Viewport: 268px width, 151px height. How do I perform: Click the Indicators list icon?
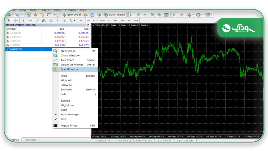click(189, 15)
